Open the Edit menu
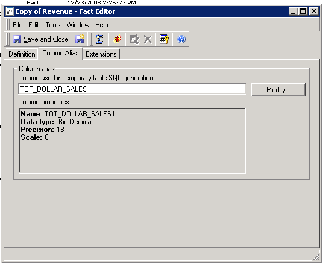The image size is (326, 267). [34, 25]
